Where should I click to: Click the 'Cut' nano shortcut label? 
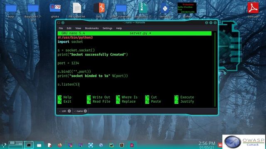[x=154, y=97]
